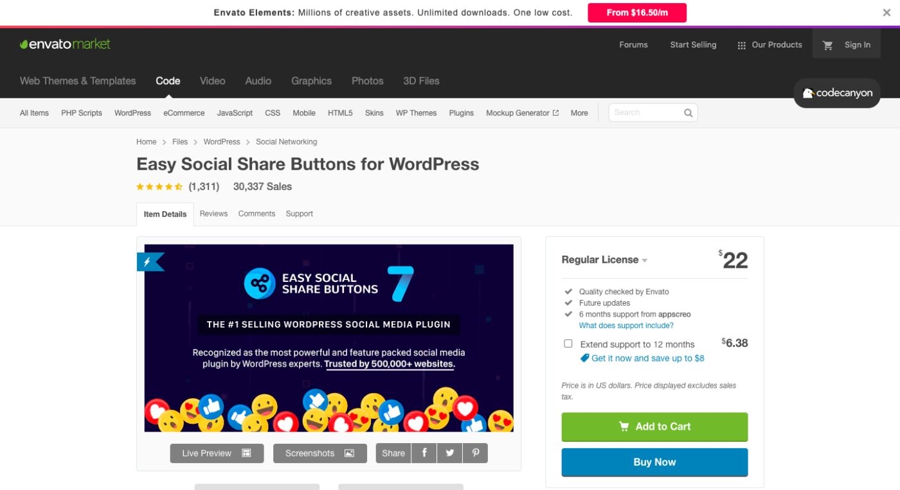Switch to the Reviews tab

click(213, 214)
